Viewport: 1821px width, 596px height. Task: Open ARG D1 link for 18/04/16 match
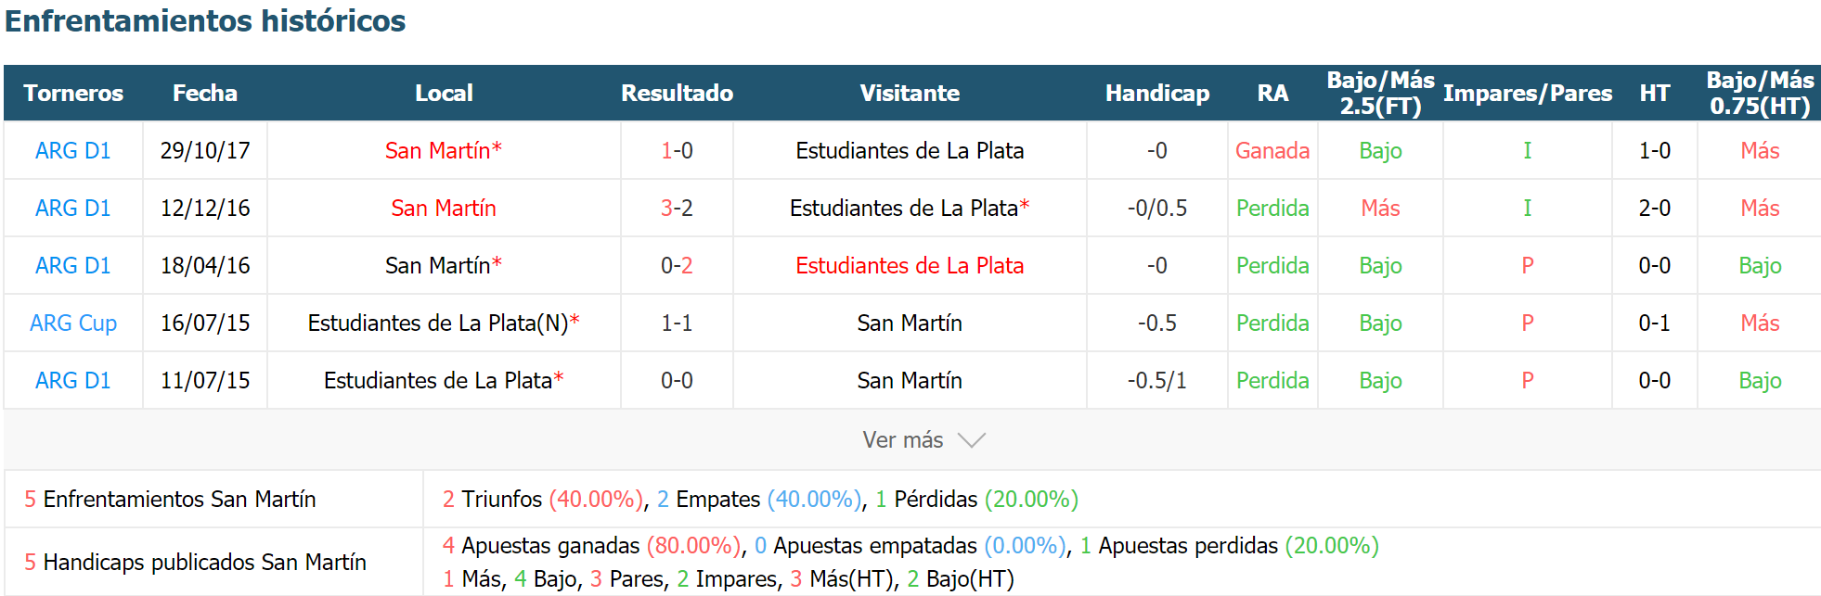(72, 265)
